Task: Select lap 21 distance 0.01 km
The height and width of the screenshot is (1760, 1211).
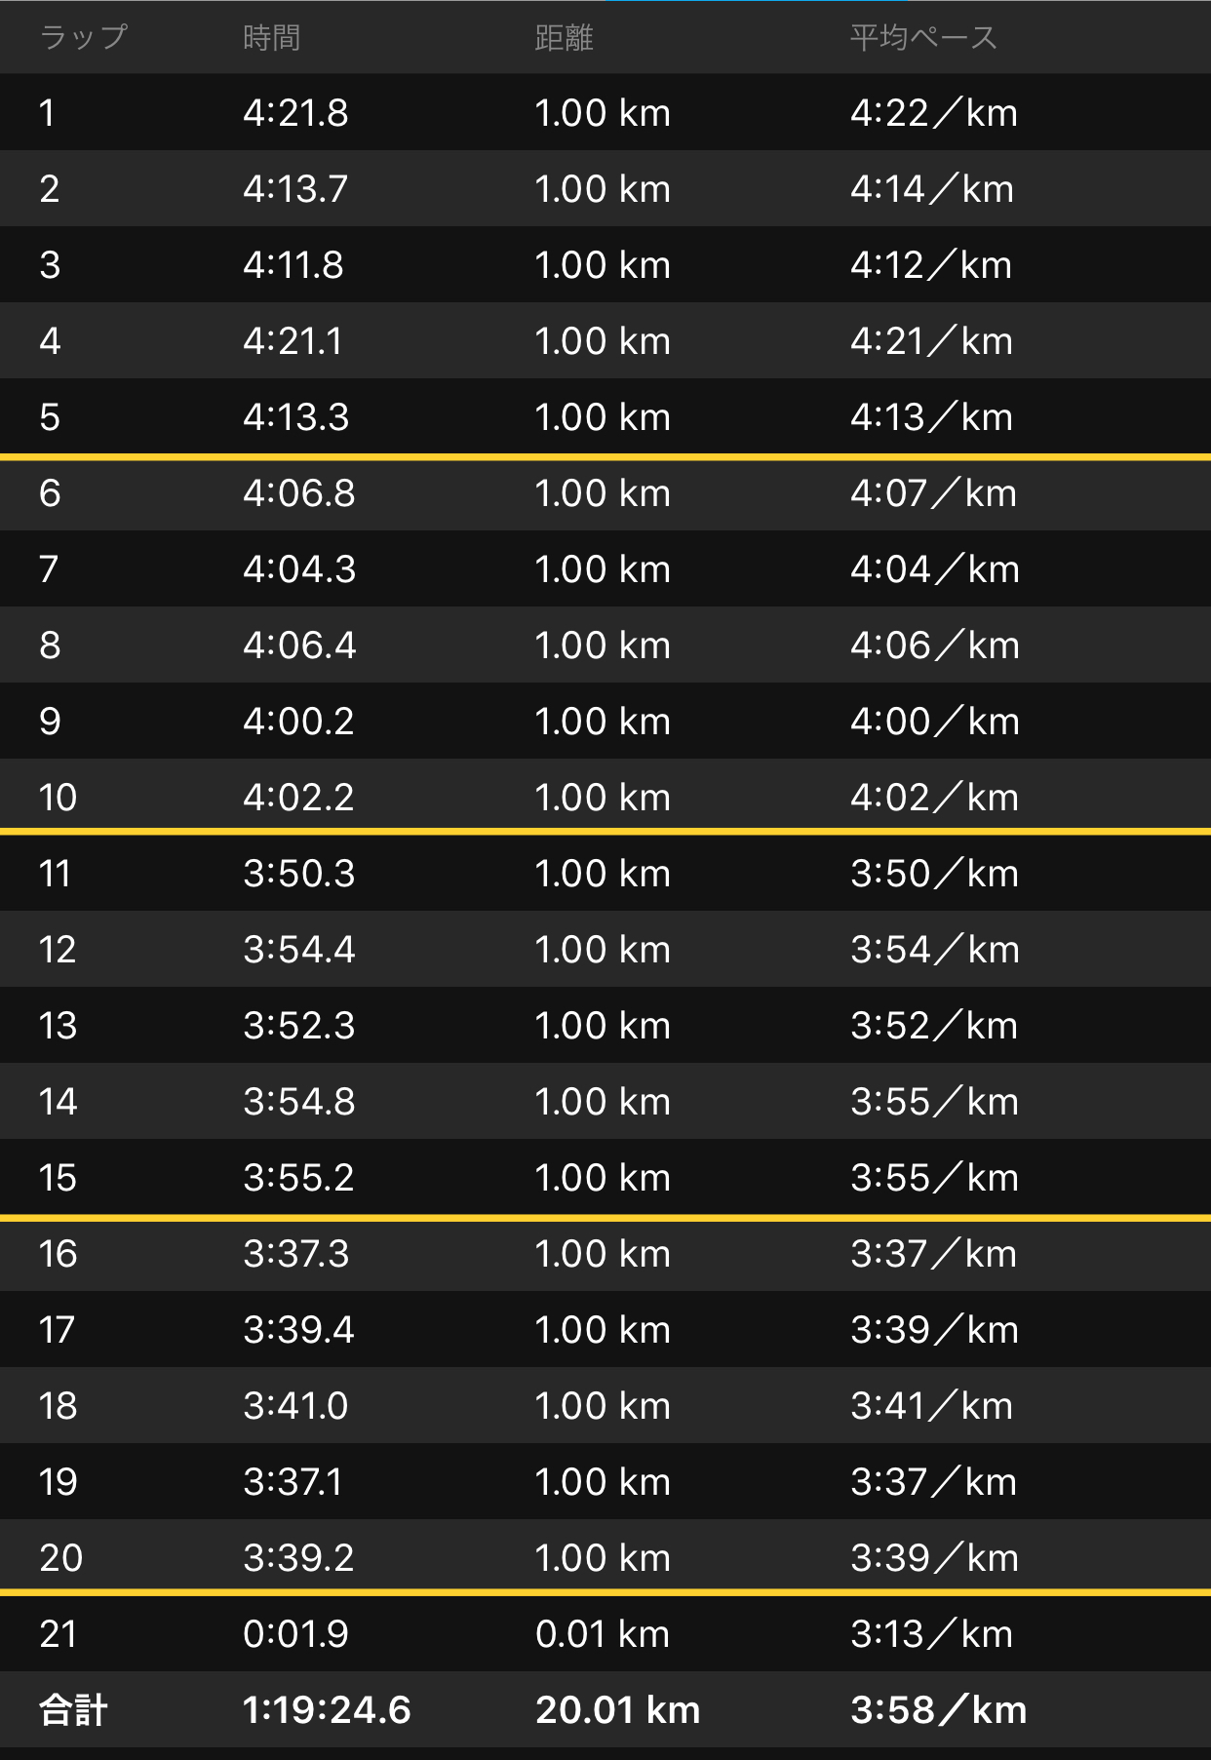Action: click(603, 1634)
